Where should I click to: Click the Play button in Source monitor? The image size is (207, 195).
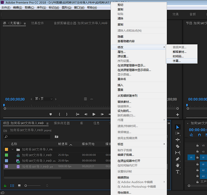click(94, 114)
